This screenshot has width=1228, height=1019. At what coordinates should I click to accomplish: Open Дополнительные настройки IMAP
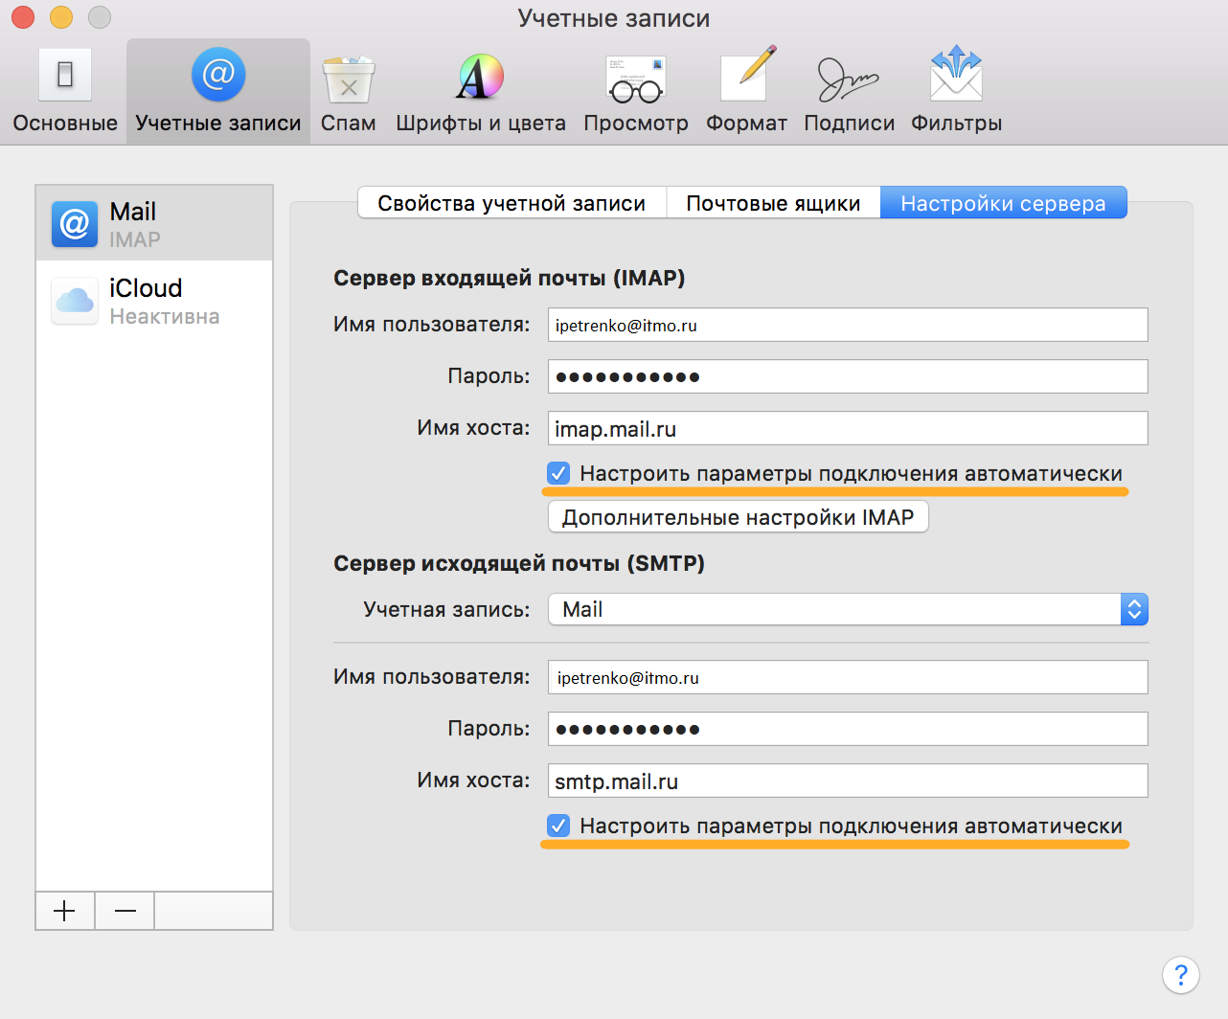(738, 517)
